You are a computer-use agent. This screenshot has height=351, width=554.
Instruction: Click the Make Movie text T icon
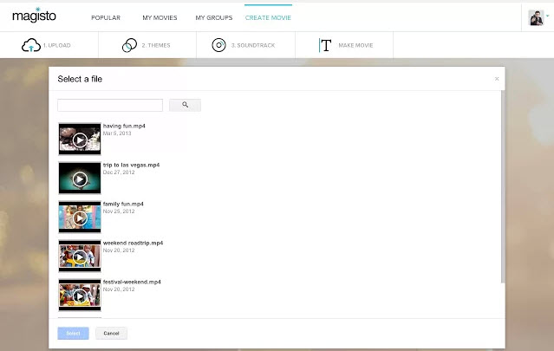pyautogui.click(x=325, y=45)
